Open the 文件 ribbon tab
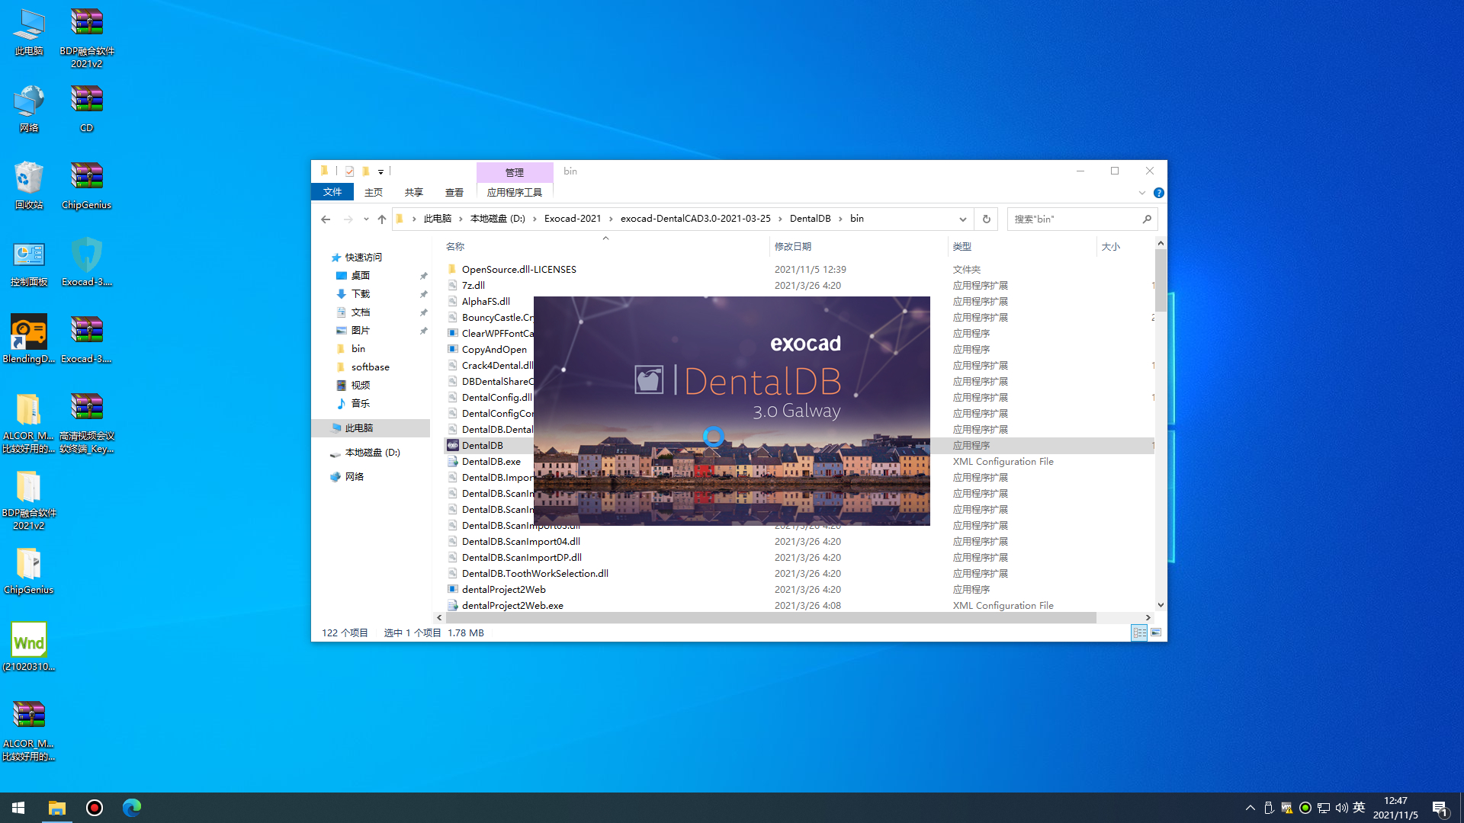The height and width of the screenshot is (823, 1464). [332, 192]
